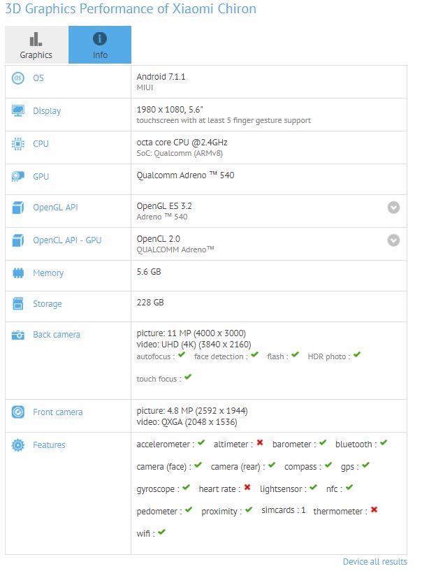Screen dimensions: 429x571
Task: Click the Storage disk icon
Action: click(18, 304)
